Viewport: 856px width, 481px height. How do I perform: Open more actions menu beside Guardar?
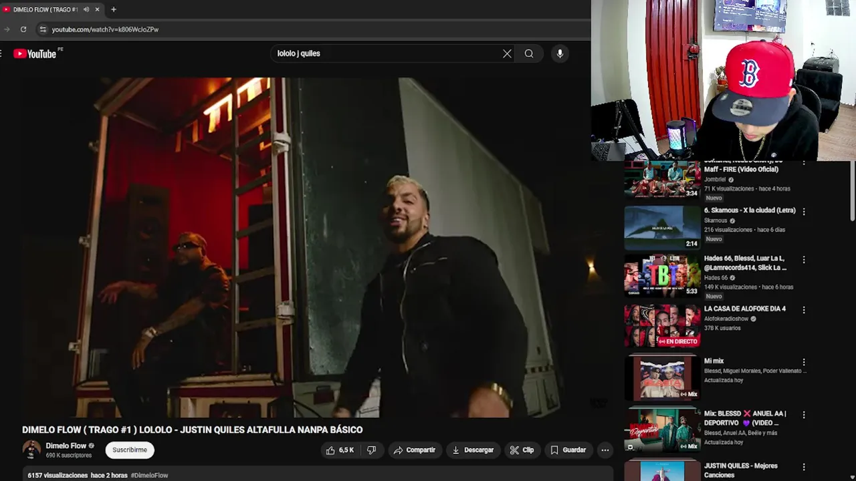605,450
